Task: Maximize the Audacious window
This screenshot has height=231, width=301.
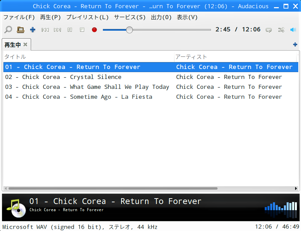Action: coord(286,6)
